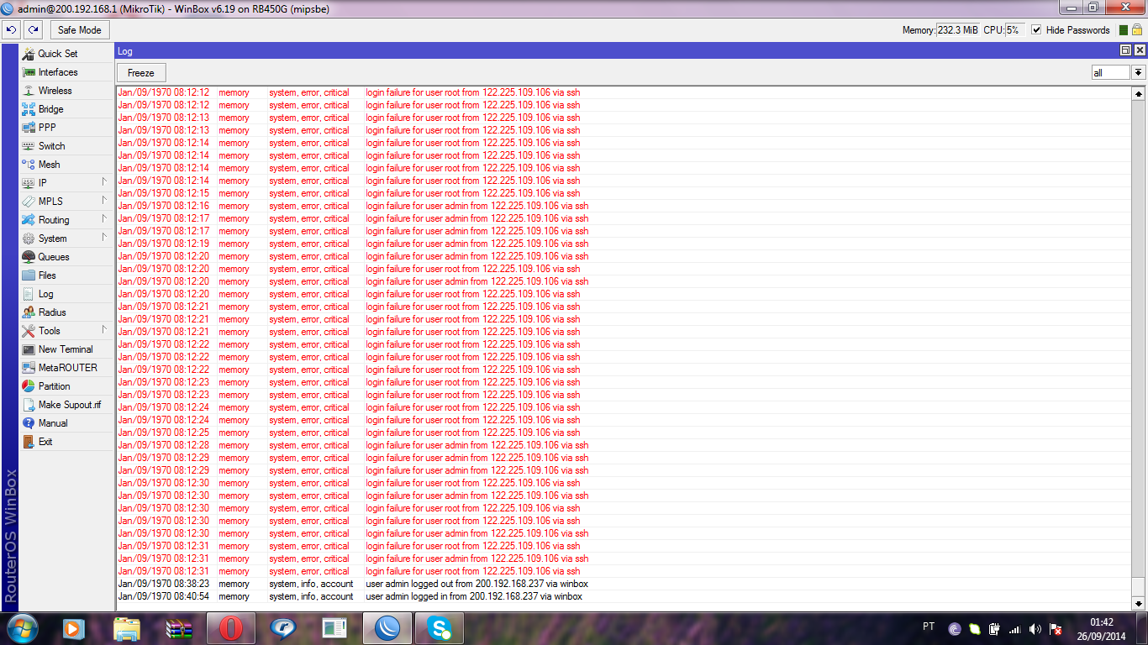Click the Safe Mode button
Image resolution: width=1148 pixels, height=645 pixels.
pos(79,29)
